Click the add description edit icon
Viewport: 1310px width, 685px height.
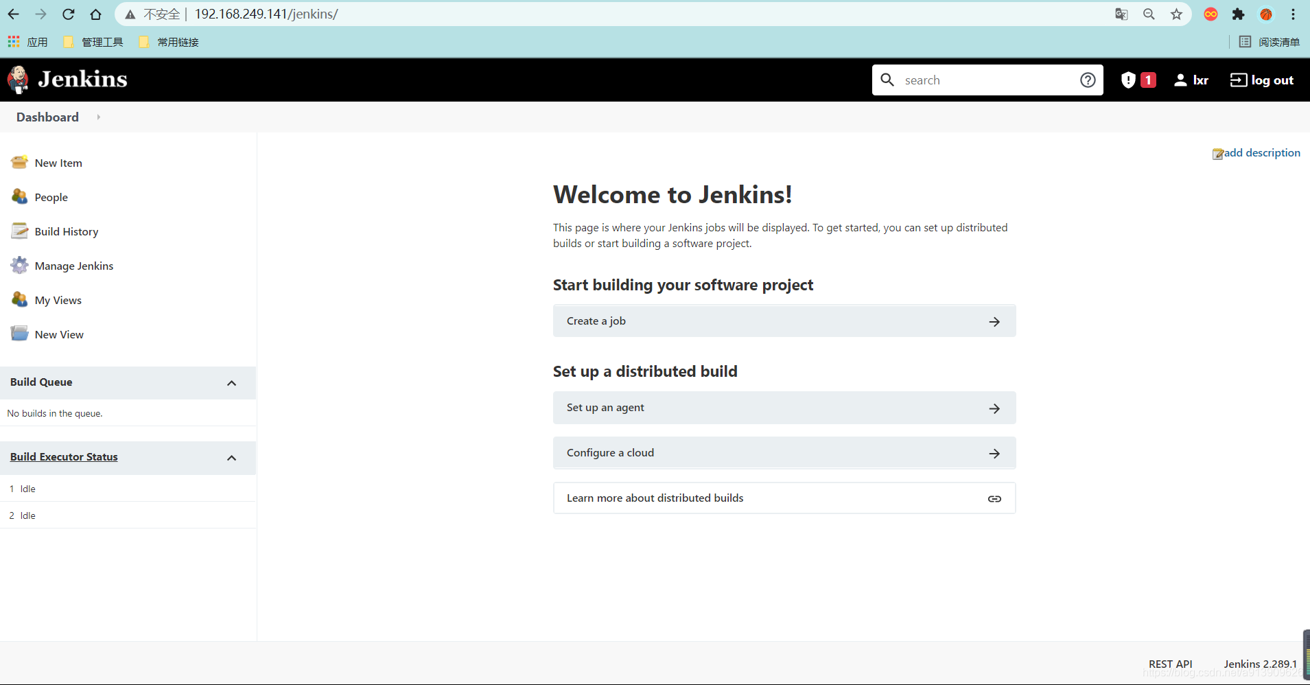[x=1217, y=154]
